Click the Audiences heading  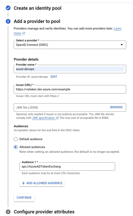click(21, 126)
